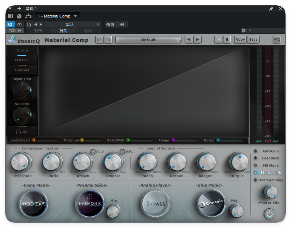Click the Threshold knob
291x228 pixels.
click(20, 162)
